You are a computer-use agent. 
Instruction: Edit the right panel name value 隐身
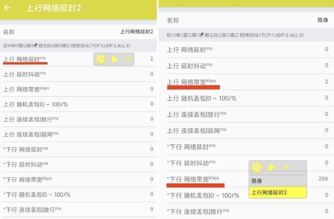(322, 20)
